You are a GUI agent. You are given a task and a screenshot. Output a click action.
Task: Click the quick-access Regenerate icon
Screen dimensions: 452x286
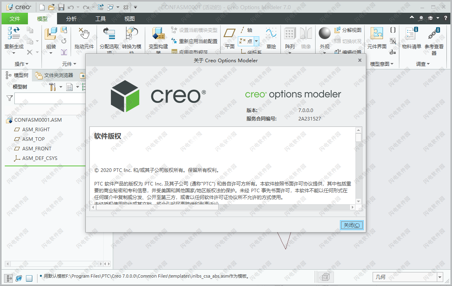101,7
